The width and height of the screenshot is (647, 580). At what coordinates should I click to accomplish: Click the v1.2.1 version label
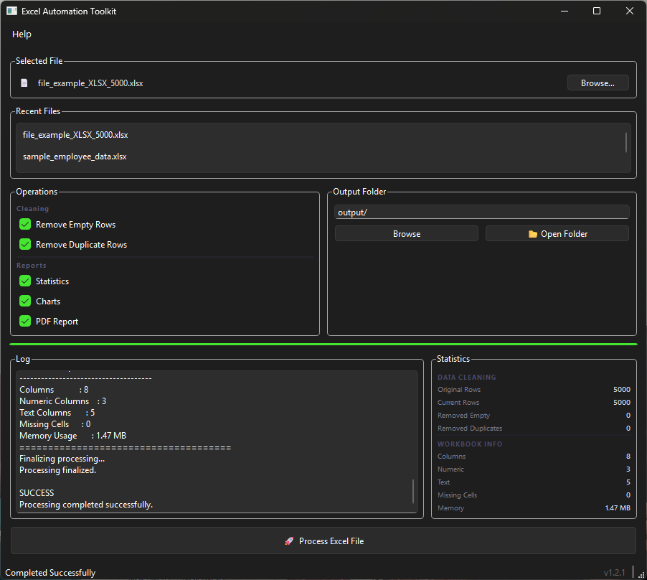coord(614,573)
